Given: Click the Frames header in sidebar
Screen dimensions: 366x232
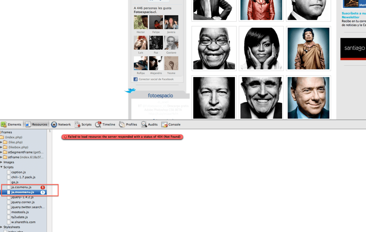Looking at the screenshot, I should (x=7, y=132).
